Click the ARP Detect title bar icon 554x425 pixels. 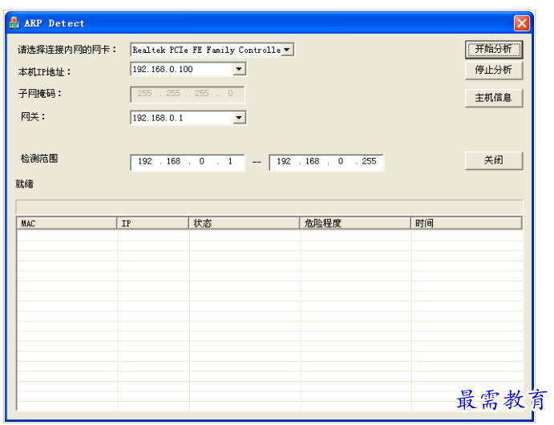click(14, 23)
